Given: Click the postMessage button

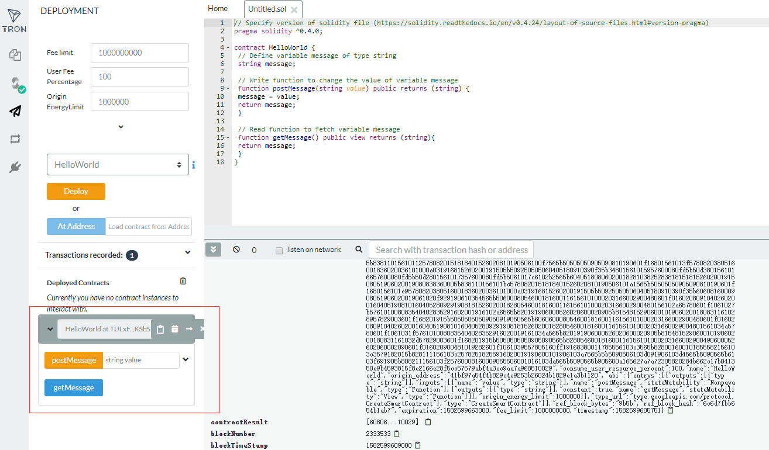Looking at the screenshot, I should tap(74, 360).
